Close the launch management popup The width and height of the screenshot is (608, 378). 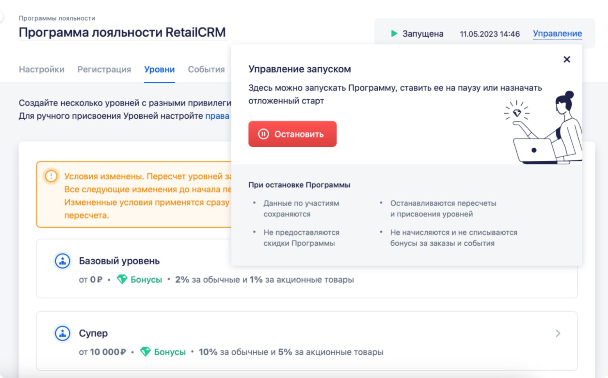567,59
